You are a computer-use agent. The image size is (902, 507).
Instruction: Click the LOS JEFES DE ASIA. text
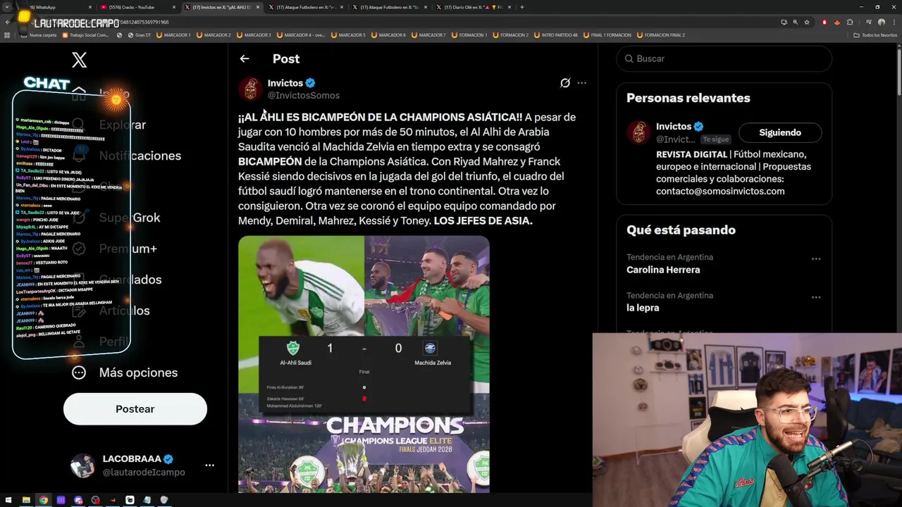click(483, 220)
